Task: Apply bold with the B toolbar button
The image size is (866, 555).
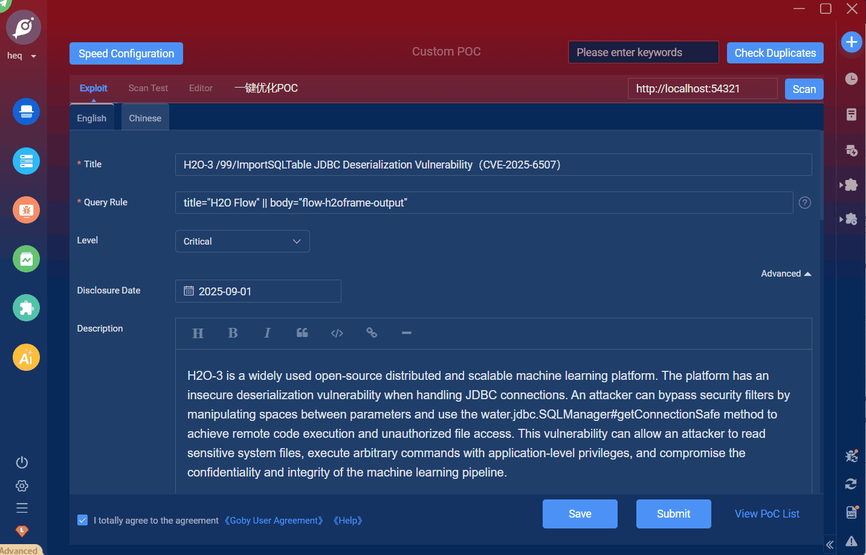Action: (x=233, y=333)
